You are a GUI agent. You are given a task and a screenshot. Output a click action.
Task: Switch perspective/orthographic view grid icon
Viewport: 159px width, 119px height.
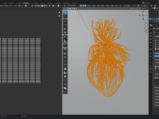[x=146, y=31]
